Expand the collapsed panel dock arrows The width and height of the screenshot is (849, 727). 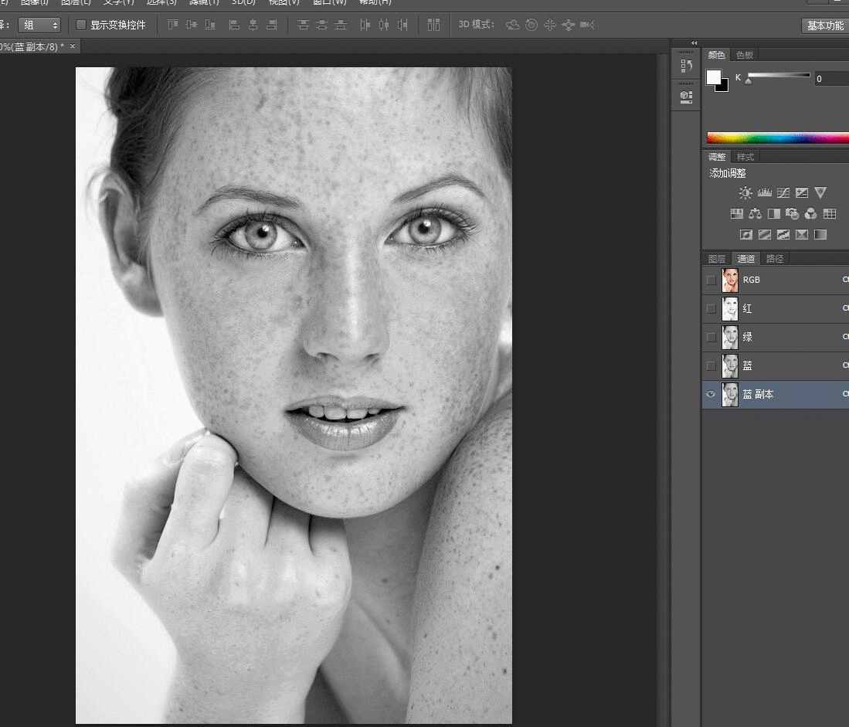694,42
